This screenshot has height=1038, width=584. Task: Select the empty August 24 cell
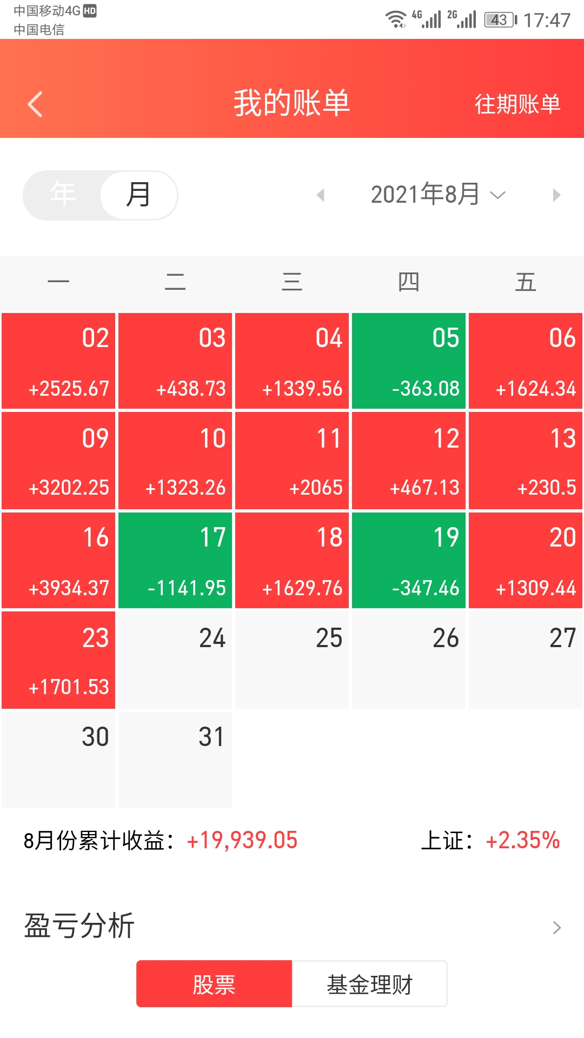click(x=175, y=660)
